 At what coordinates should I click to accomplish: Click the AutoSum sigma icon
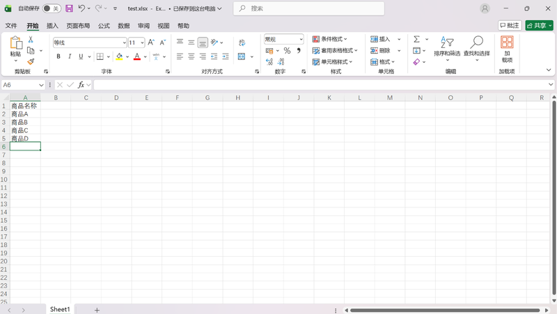tap(416, 39)
